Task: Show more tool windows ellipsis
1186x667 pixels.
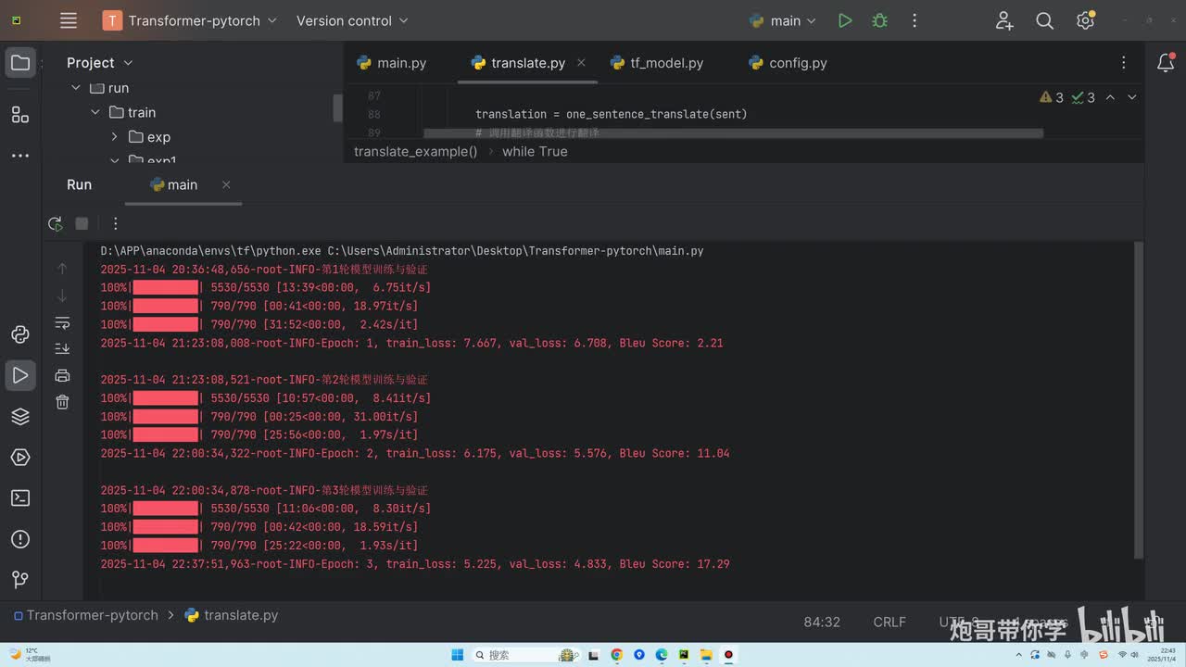Action: pyautogui.click(x=20, y=156)
